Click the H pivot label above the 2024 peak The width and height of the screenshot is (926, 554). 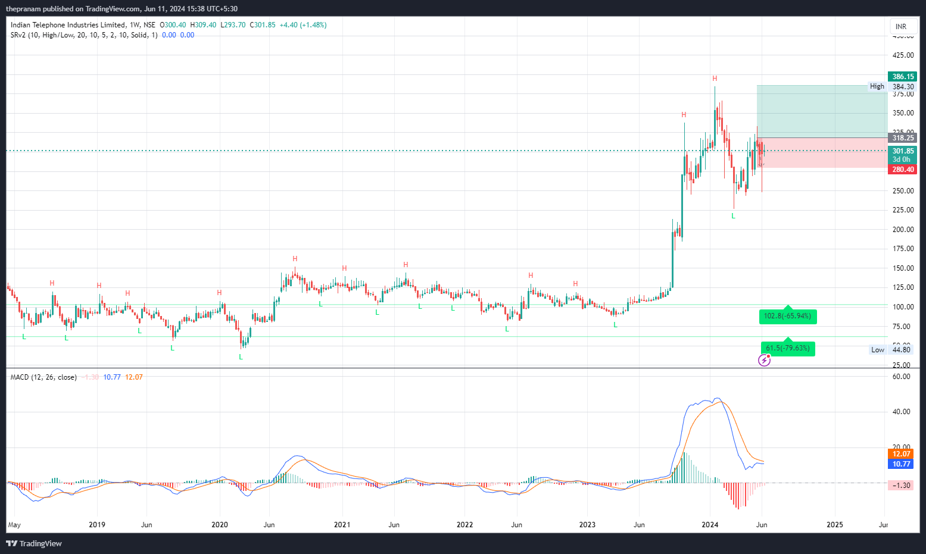pyautogui.click(x=715, y=79)
